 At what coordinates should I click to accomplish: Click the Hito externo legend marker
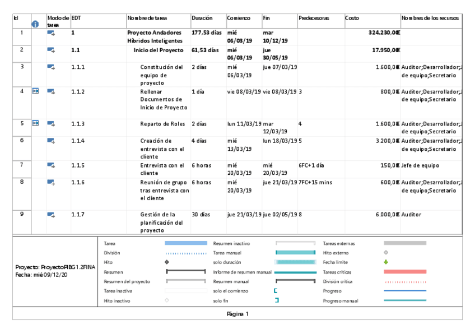[x=385, y=253]
